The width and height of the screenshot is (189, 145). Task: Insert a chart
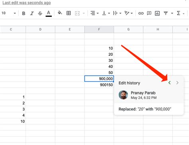(157, 13)
